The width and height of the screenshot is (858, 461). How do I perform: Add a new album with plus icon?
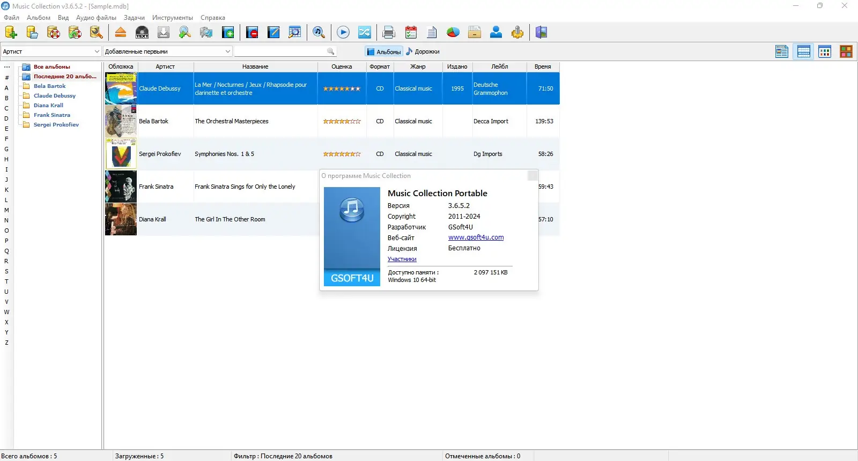point(228,32)
